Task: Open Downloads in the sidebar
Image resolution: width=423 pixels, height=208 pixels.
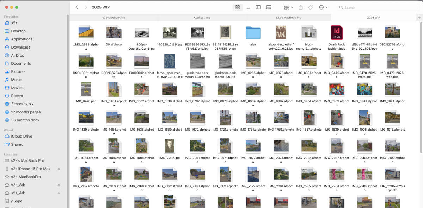Action: click(20, 47)
